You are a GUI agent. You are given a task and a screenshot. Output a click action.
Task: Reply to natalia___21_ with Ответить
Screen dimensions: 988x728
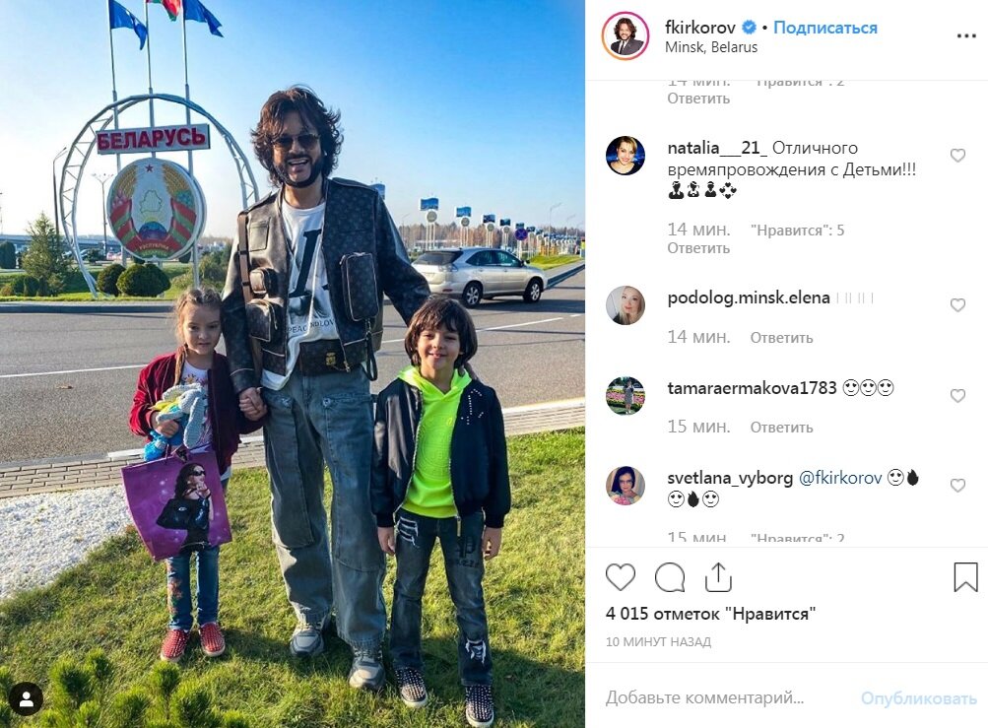tap(698, 248)
